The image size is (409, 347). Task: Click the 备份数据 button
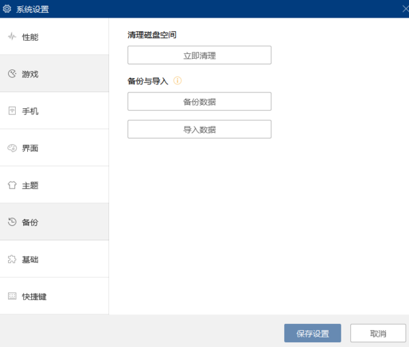click(200, 101)
